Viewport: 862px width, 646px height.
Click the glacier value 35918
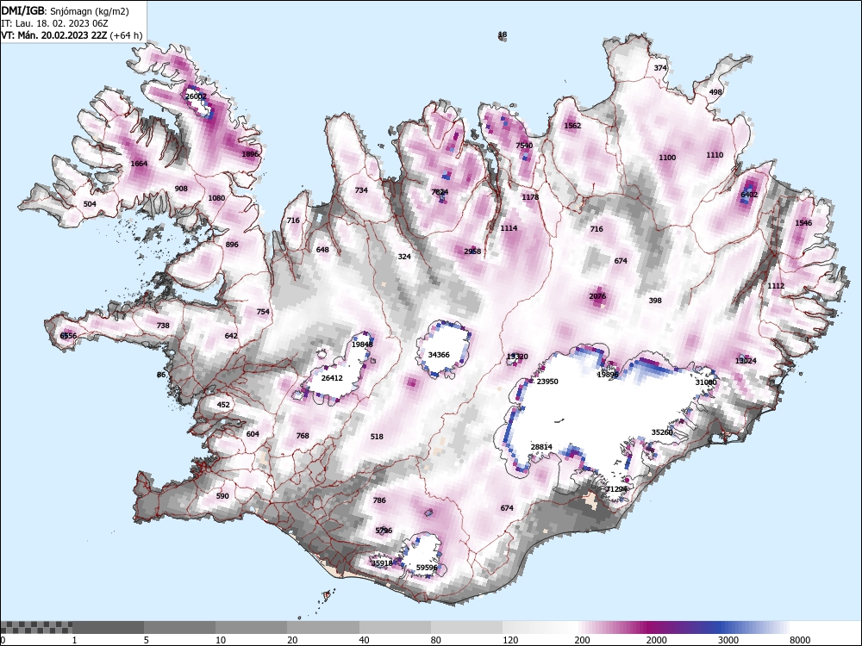click(382, 563)
